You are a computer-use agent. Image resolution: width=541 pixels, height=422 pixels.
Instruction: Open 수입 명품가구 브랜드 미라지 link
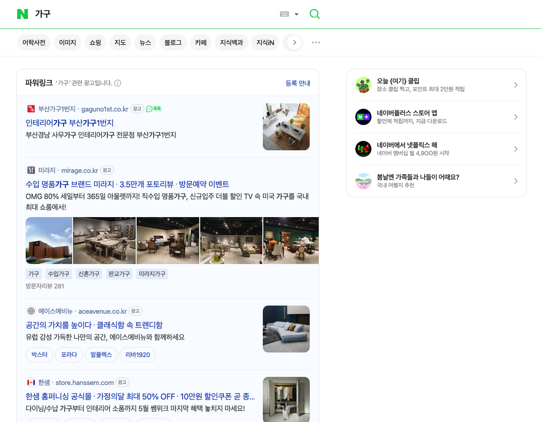(x=70, y=184)
